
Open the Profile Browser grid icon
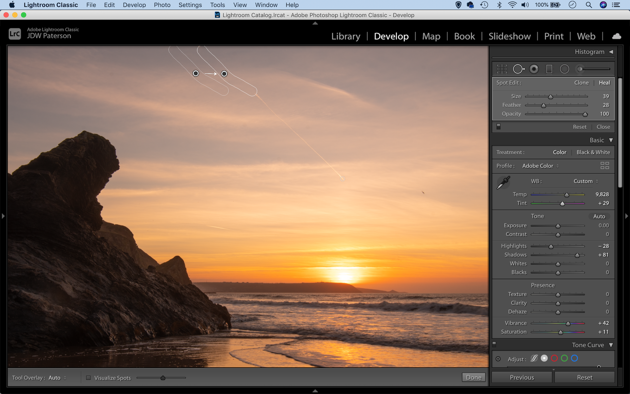click(605, 165)
